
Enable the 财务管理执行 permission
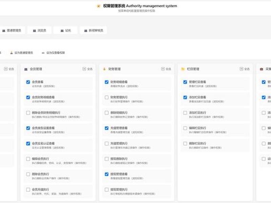107,97
